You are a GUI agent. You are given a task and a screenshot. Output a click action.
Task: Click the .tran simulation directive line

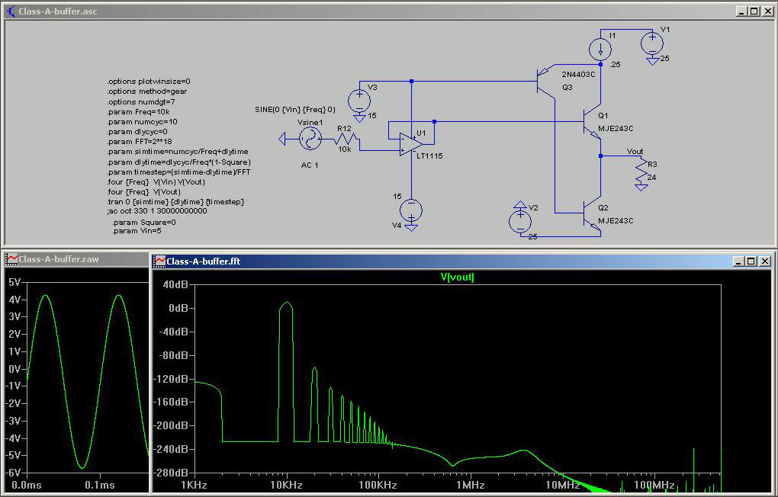[x=175, y=202]
